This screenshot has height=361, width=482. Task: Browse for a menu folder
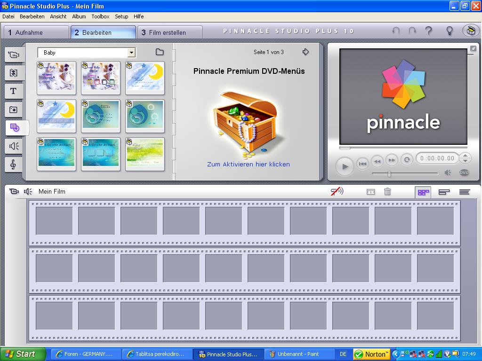point(160,52)
